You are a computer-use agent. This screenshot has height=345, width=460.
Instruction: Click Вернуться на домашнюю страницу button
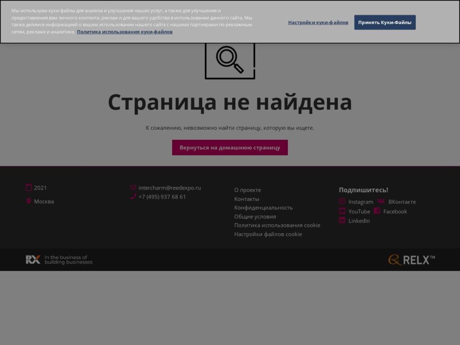pyautogui.click(x=230, y=147)
